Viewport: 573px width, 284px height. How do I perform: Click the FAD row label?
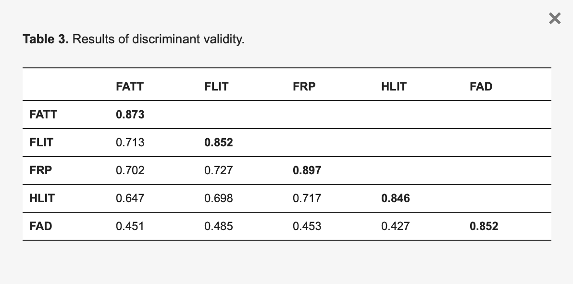click(x=40, y=226)
